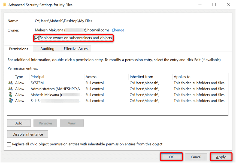The width and height of the screenshot is (236, 163).
Task: Click the folder icon in title bar
Action: [x=5, y=5]
